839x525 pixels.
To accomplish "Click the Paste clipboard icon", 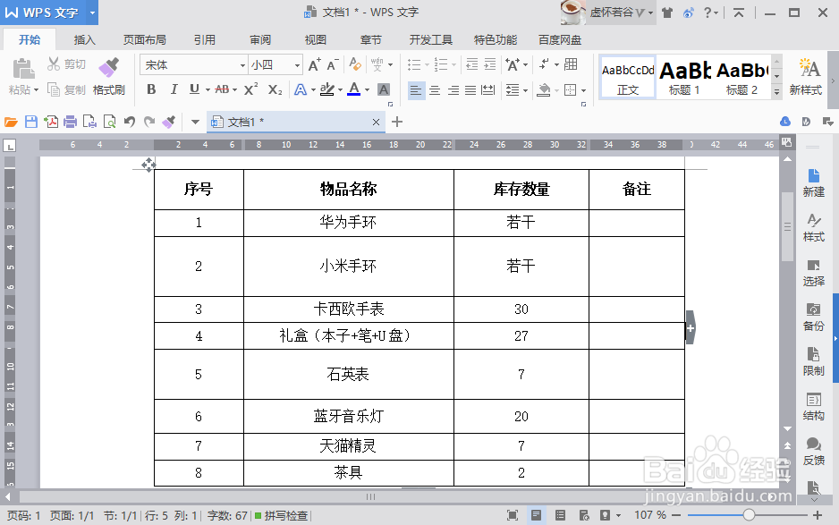I will click(x=23, y=69).
